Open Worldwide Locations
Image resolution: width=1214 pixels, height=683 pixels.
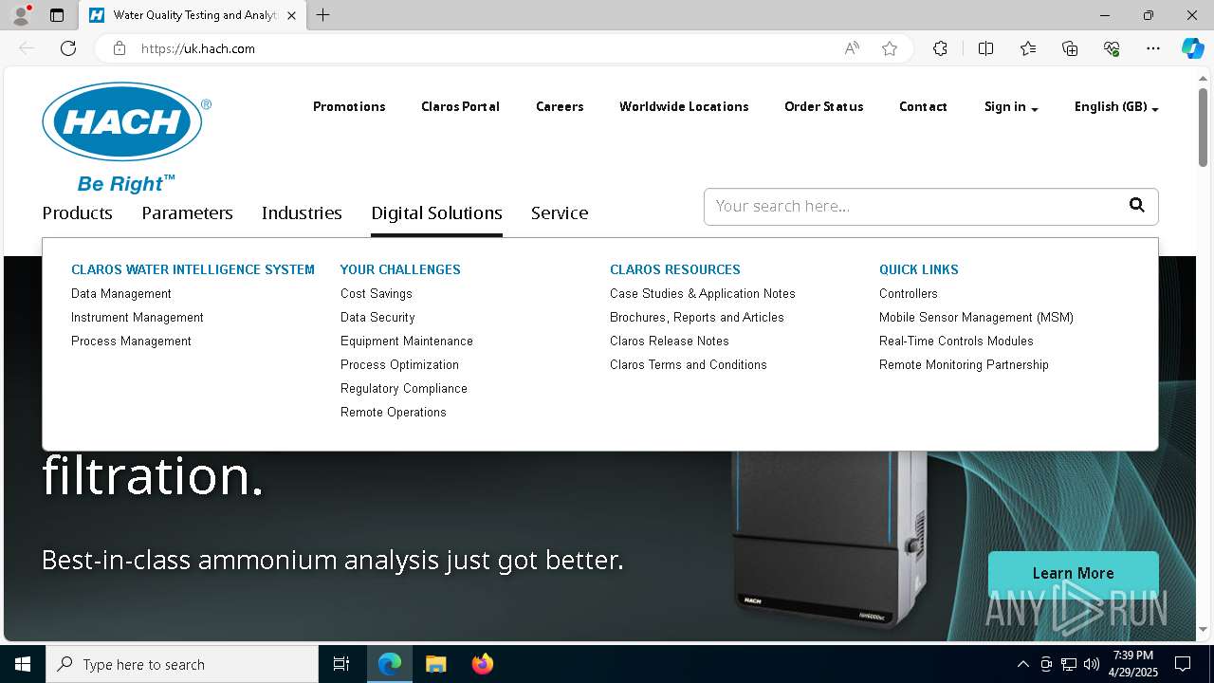[684, 106]
